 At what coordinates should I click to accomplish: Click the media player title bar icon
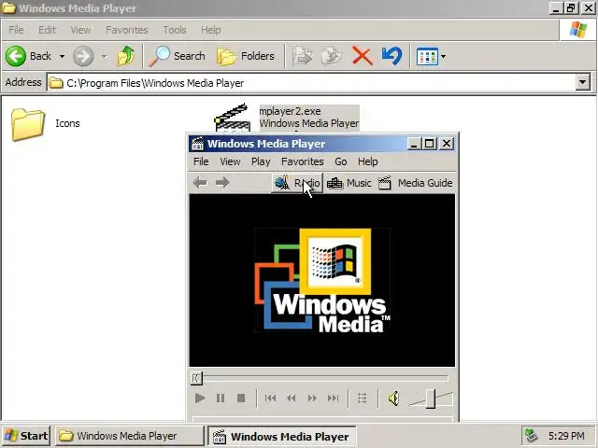click(197, 144)
